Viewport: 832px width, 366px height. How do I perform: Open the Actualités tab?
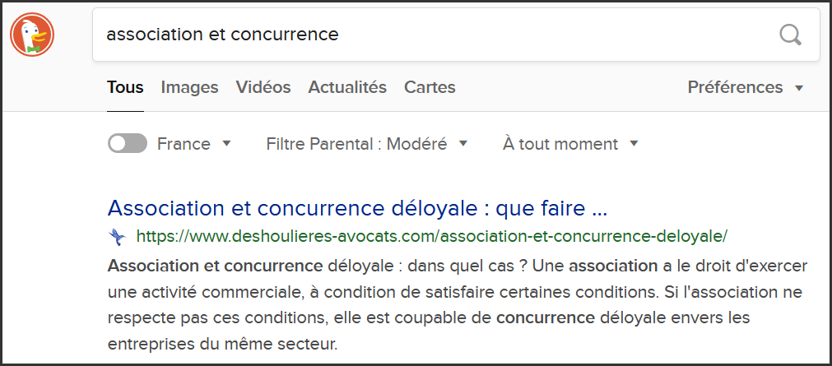click(x=347, y=87)
